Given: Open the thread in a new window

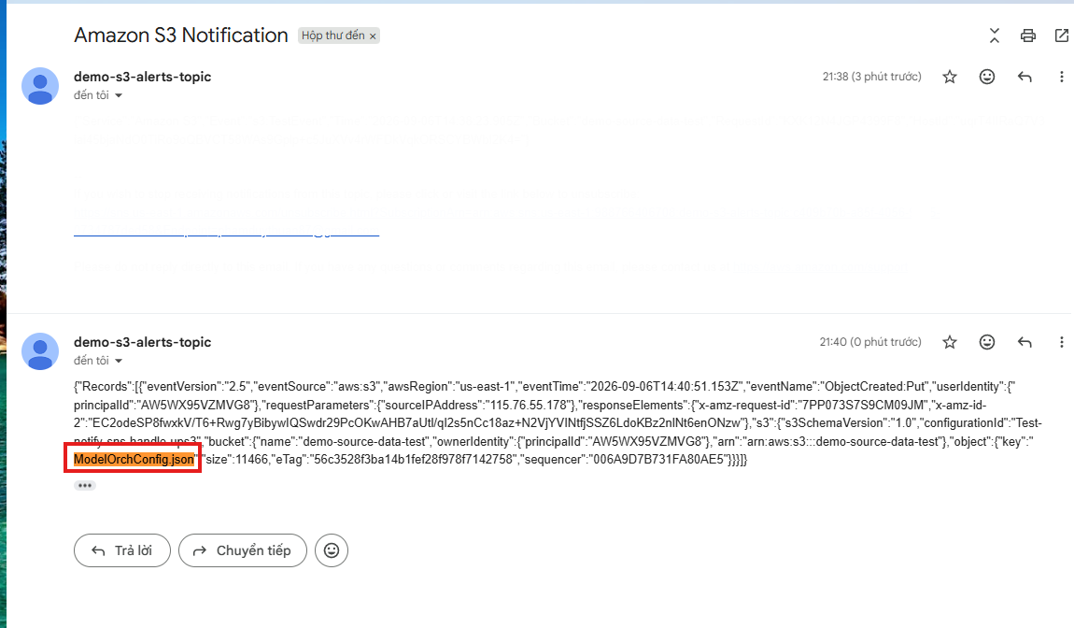Looking at the screenshot, I should [x=1062, y=36].
